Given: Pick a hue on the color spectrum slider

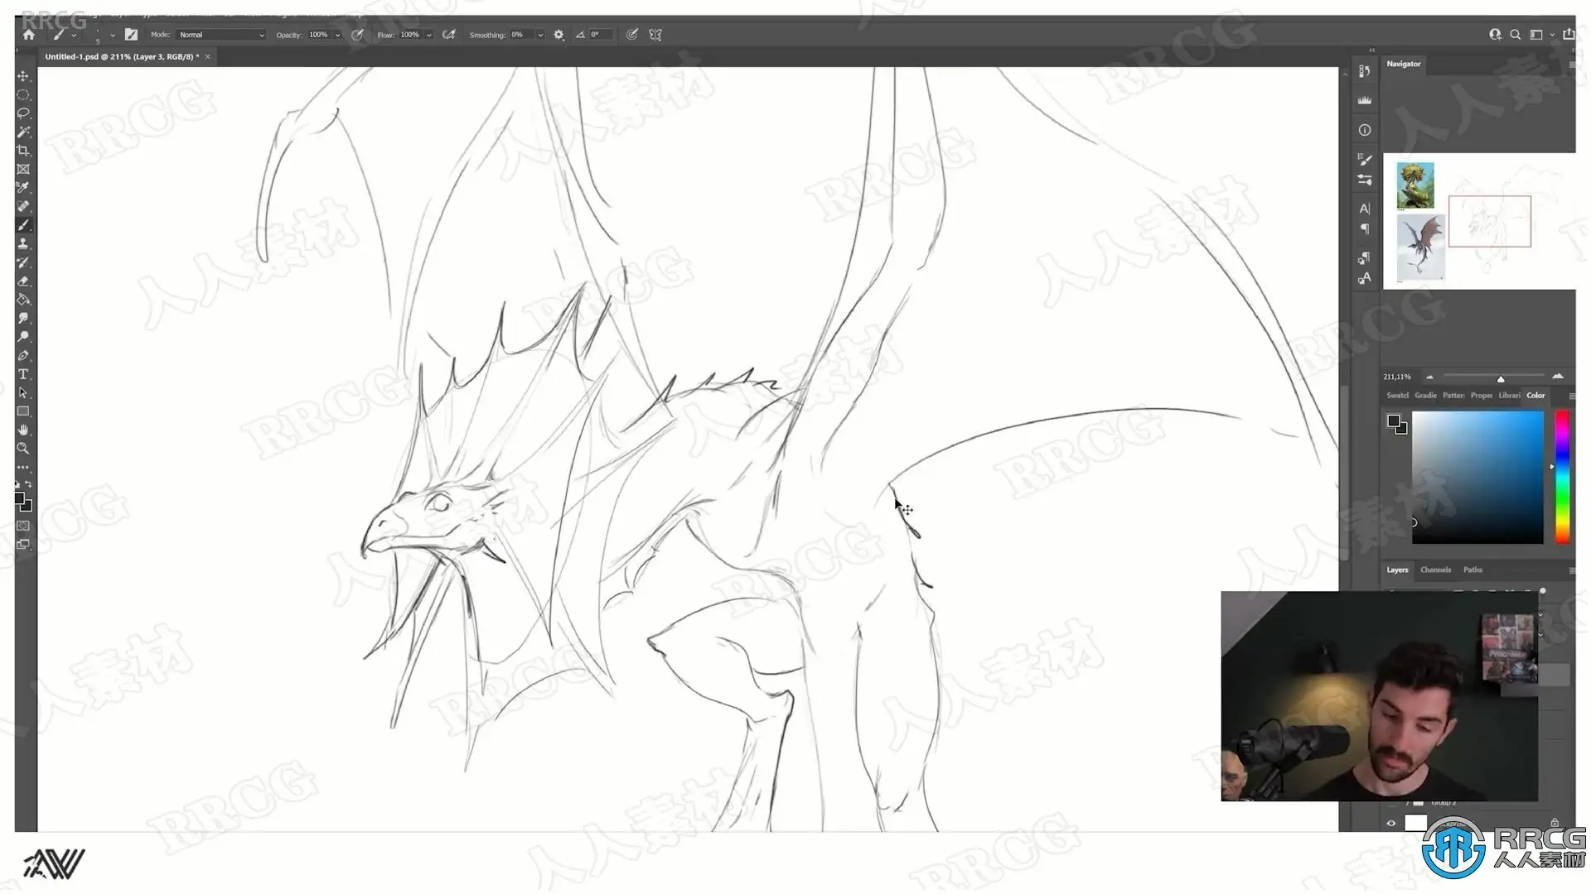Looking at the screenshot, I should pyautogui.click(x=1562, y=478).
